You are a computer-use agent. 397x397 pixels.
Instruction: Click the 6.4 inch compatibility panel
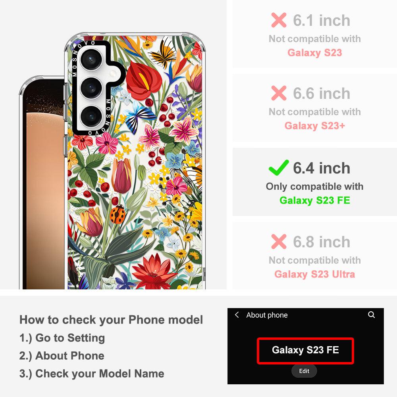pyautogui.click(x=315, y=182)
